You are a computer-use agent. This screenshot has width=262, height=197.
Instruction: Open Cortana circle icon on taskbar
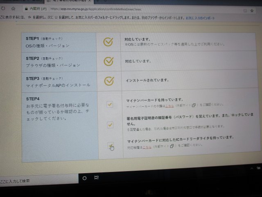click(x=85, y=178)
